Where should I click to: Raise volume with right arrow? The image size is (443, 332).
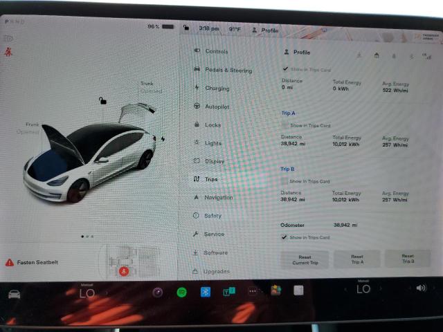pyautogui.click(x=435, y=288)
